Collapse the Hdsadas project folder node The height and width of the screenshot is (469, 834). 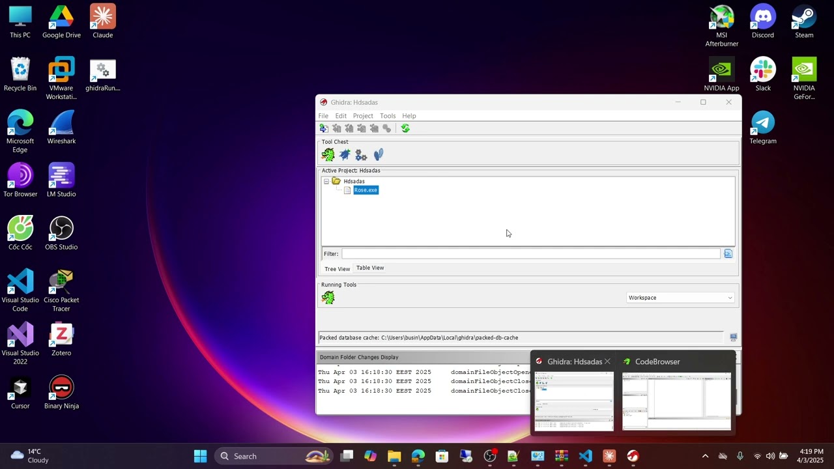[326, 182]
